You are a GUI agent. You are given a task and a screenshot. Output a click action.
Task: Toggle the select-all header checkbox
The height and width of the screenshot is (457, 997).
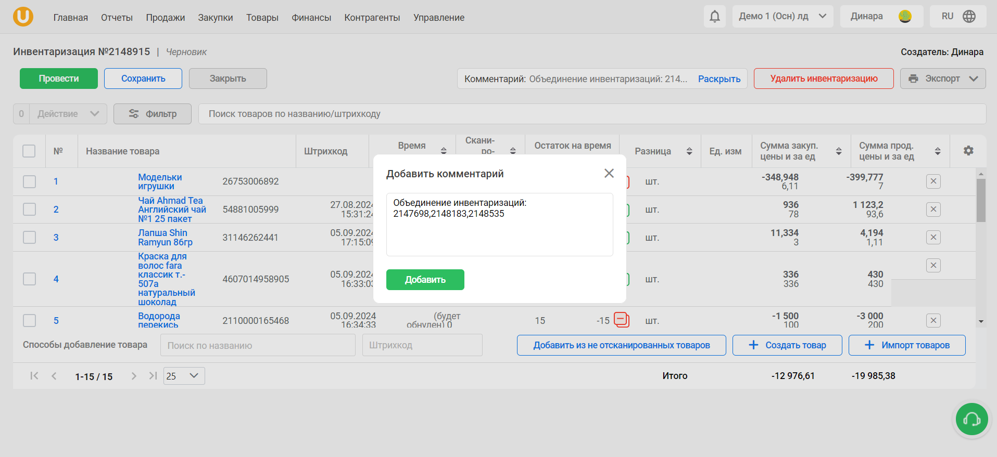[x=29, y=151]
